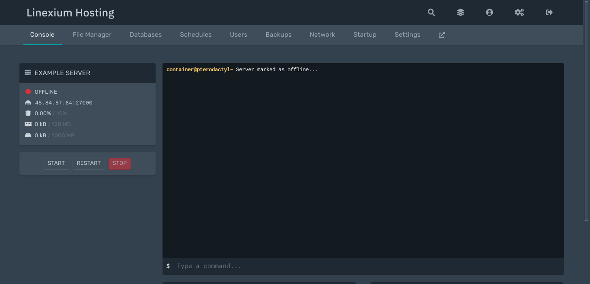Viewport: 590px width, 284px height.
Task: Click the red offline status dot
Action: pos(28,92)
